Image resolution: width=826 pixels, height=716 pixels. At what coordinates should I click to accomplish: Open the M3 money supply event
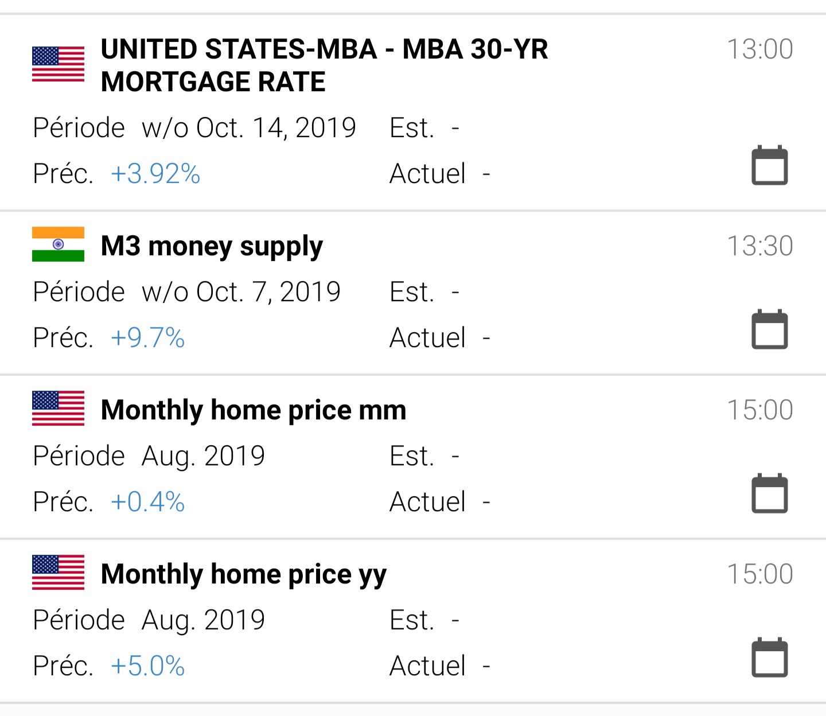[x=212, y=246]
